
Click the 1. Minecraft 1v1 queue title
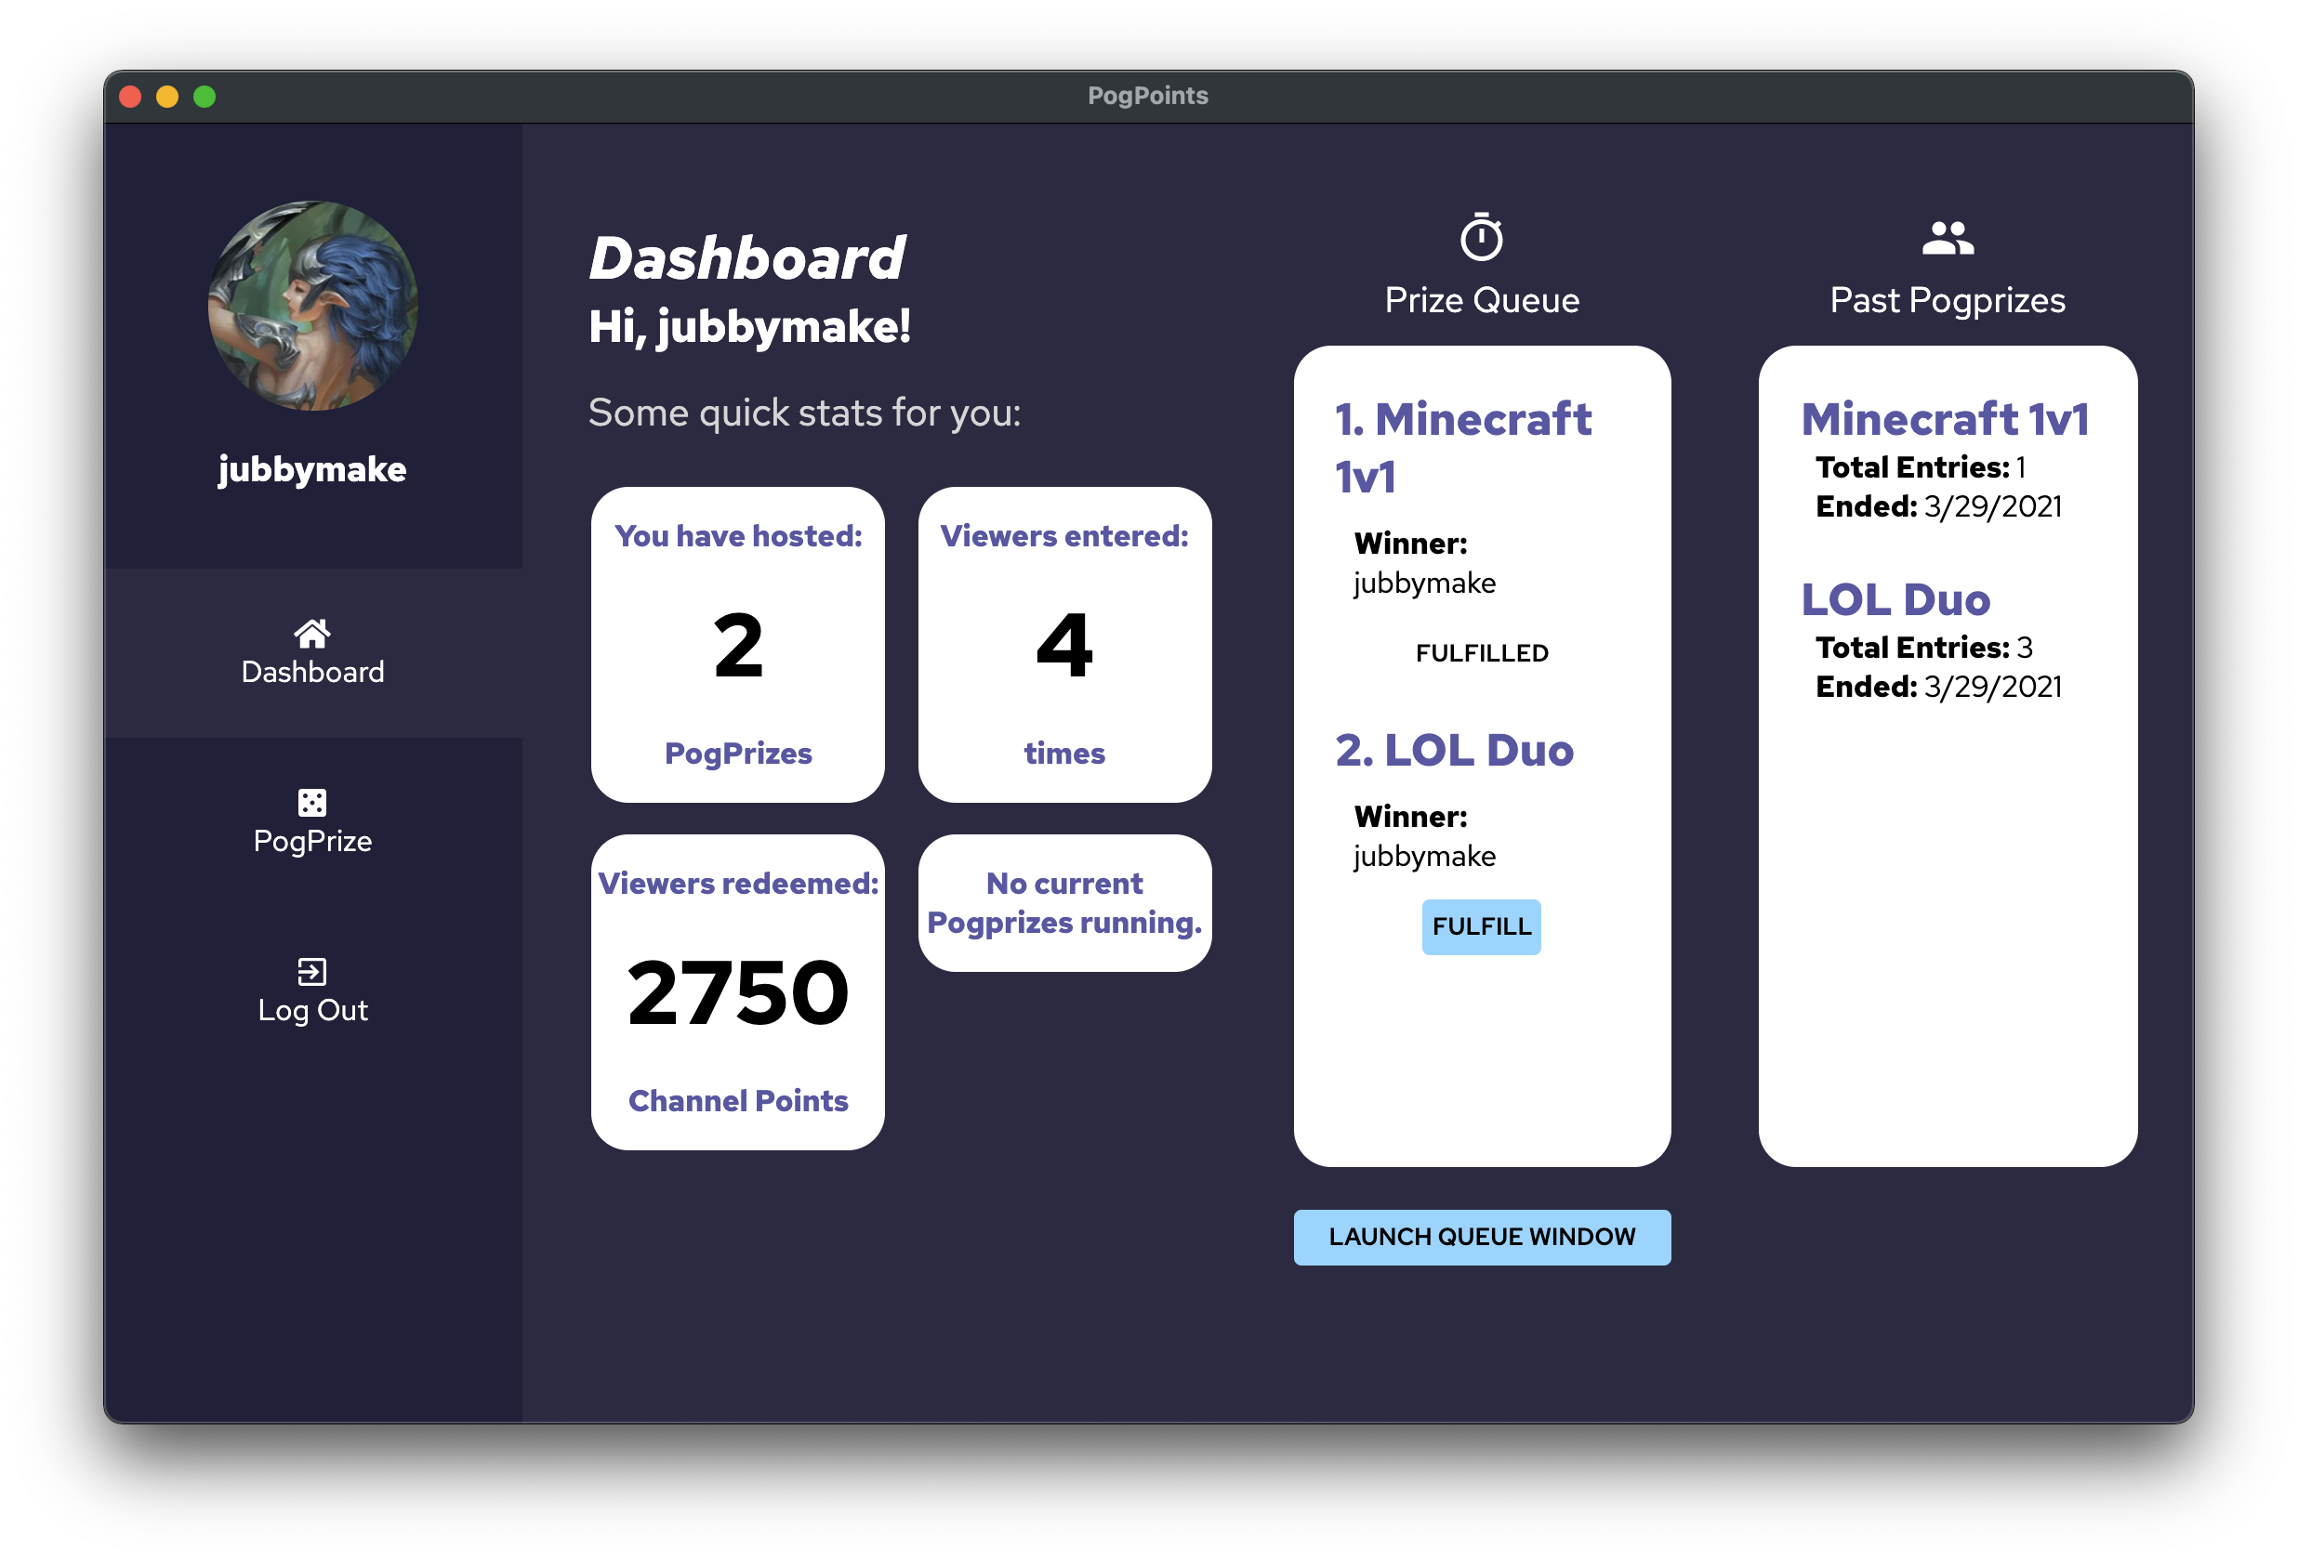pos(1461,447)
